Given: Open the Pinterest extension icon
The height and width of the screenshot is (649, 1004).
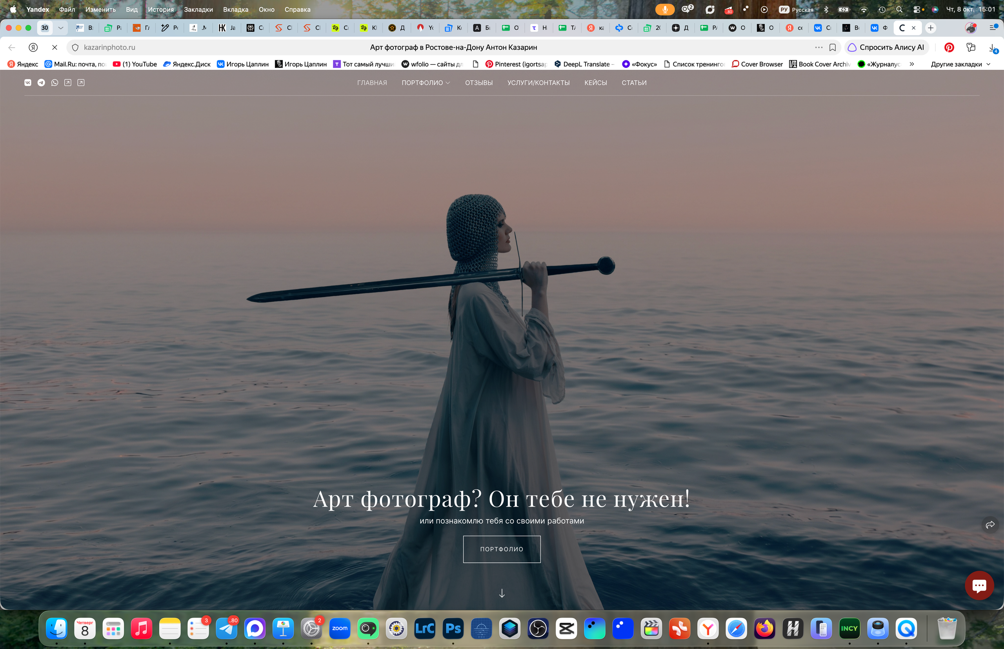Looking at the screenshot, I should (949, 47).
